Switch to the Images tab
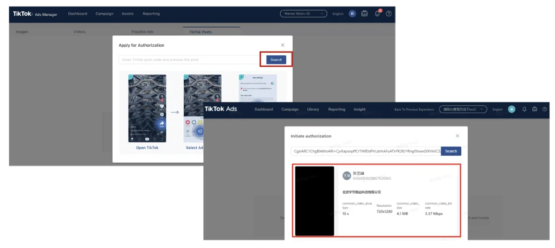 pyautogui.click(x=22, y=31)
